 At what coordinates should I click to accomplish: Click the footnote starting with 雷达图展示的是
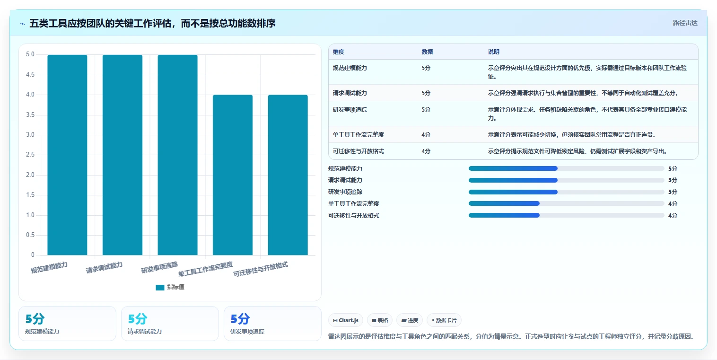tap(512, 337)
